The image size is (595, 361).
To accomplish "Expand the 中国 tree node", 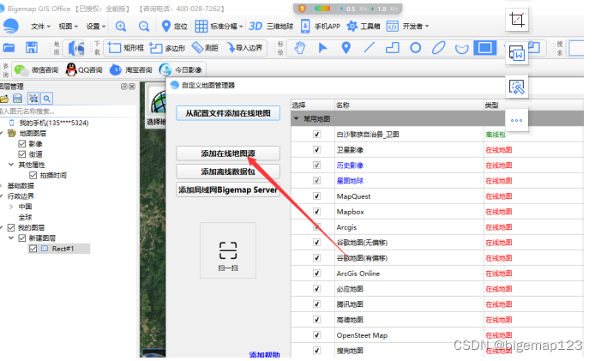I will pos(11,207).
